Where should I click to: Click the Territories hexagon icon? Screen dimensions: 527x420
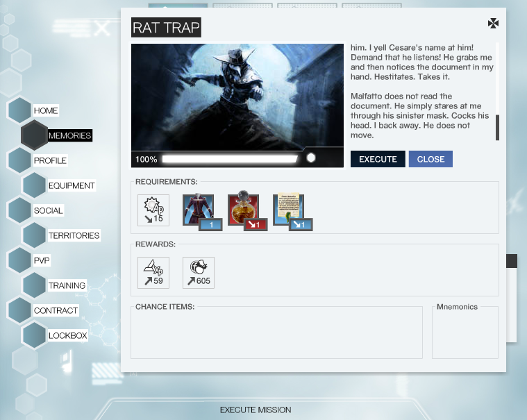(x=34, y=235)
